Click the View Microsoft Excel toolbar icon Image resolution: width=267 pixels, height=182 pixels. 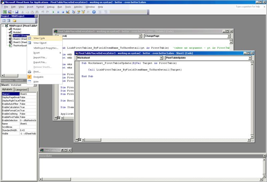[x=5, y=12]
